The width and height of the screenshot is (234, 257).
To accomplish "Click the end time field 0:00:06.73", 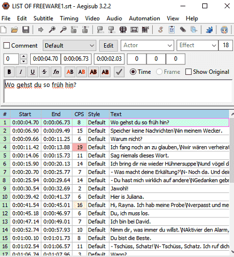I will [x=76, y=59].
